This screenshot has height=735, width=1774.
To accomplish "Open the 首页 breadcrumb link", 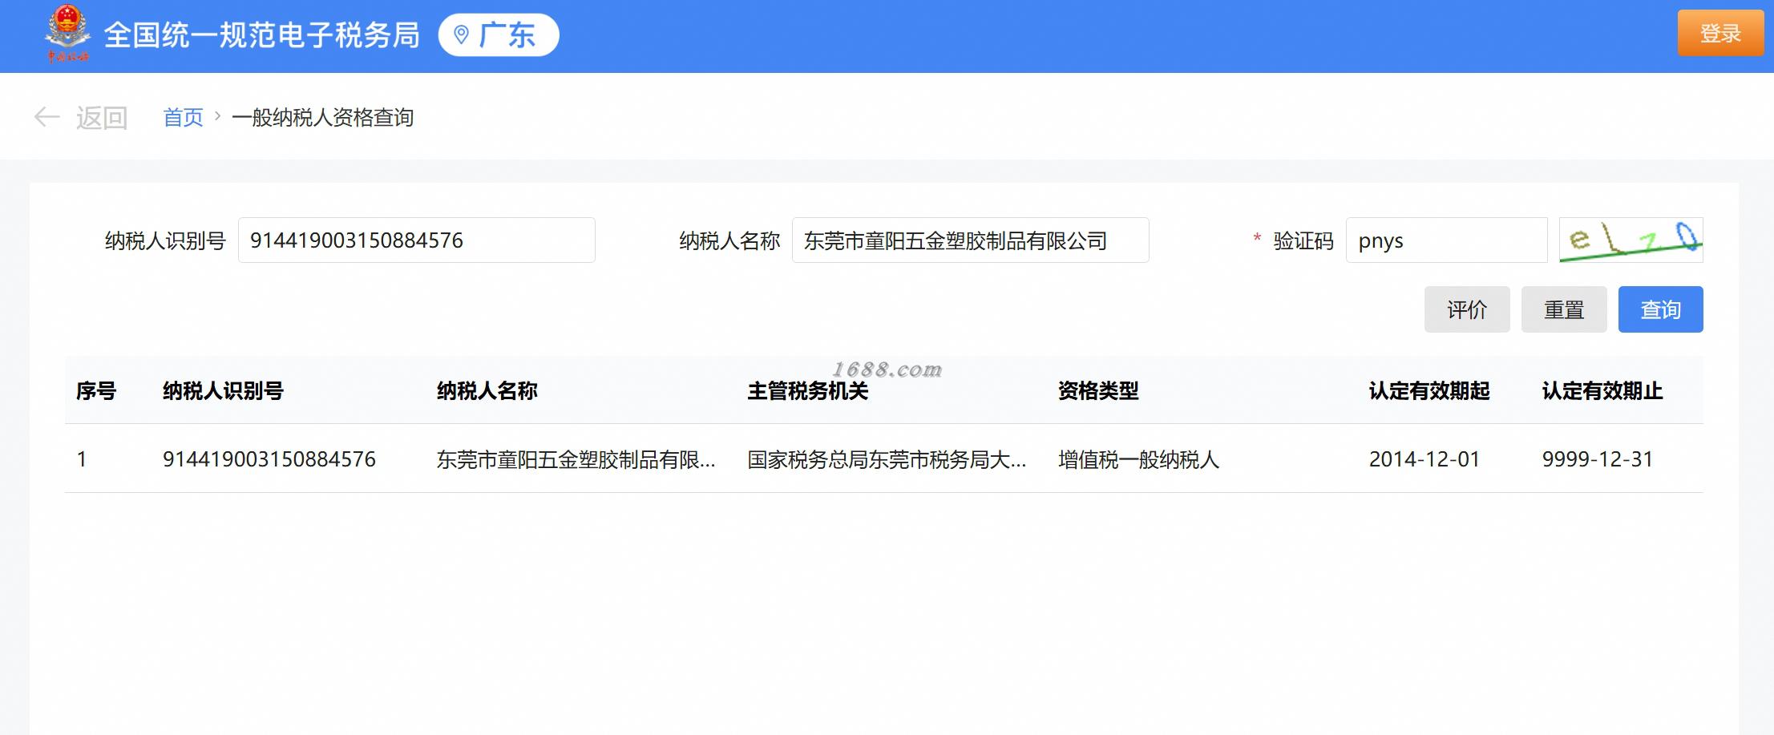I will coord(183,118).
